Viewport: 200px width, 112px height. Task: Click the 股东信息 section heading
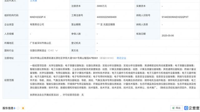pos(8,108)
